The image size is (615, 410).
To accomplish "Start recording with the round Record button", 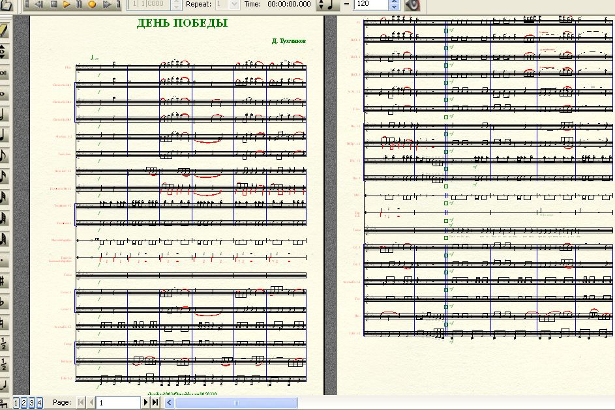I will coord(92,5).
